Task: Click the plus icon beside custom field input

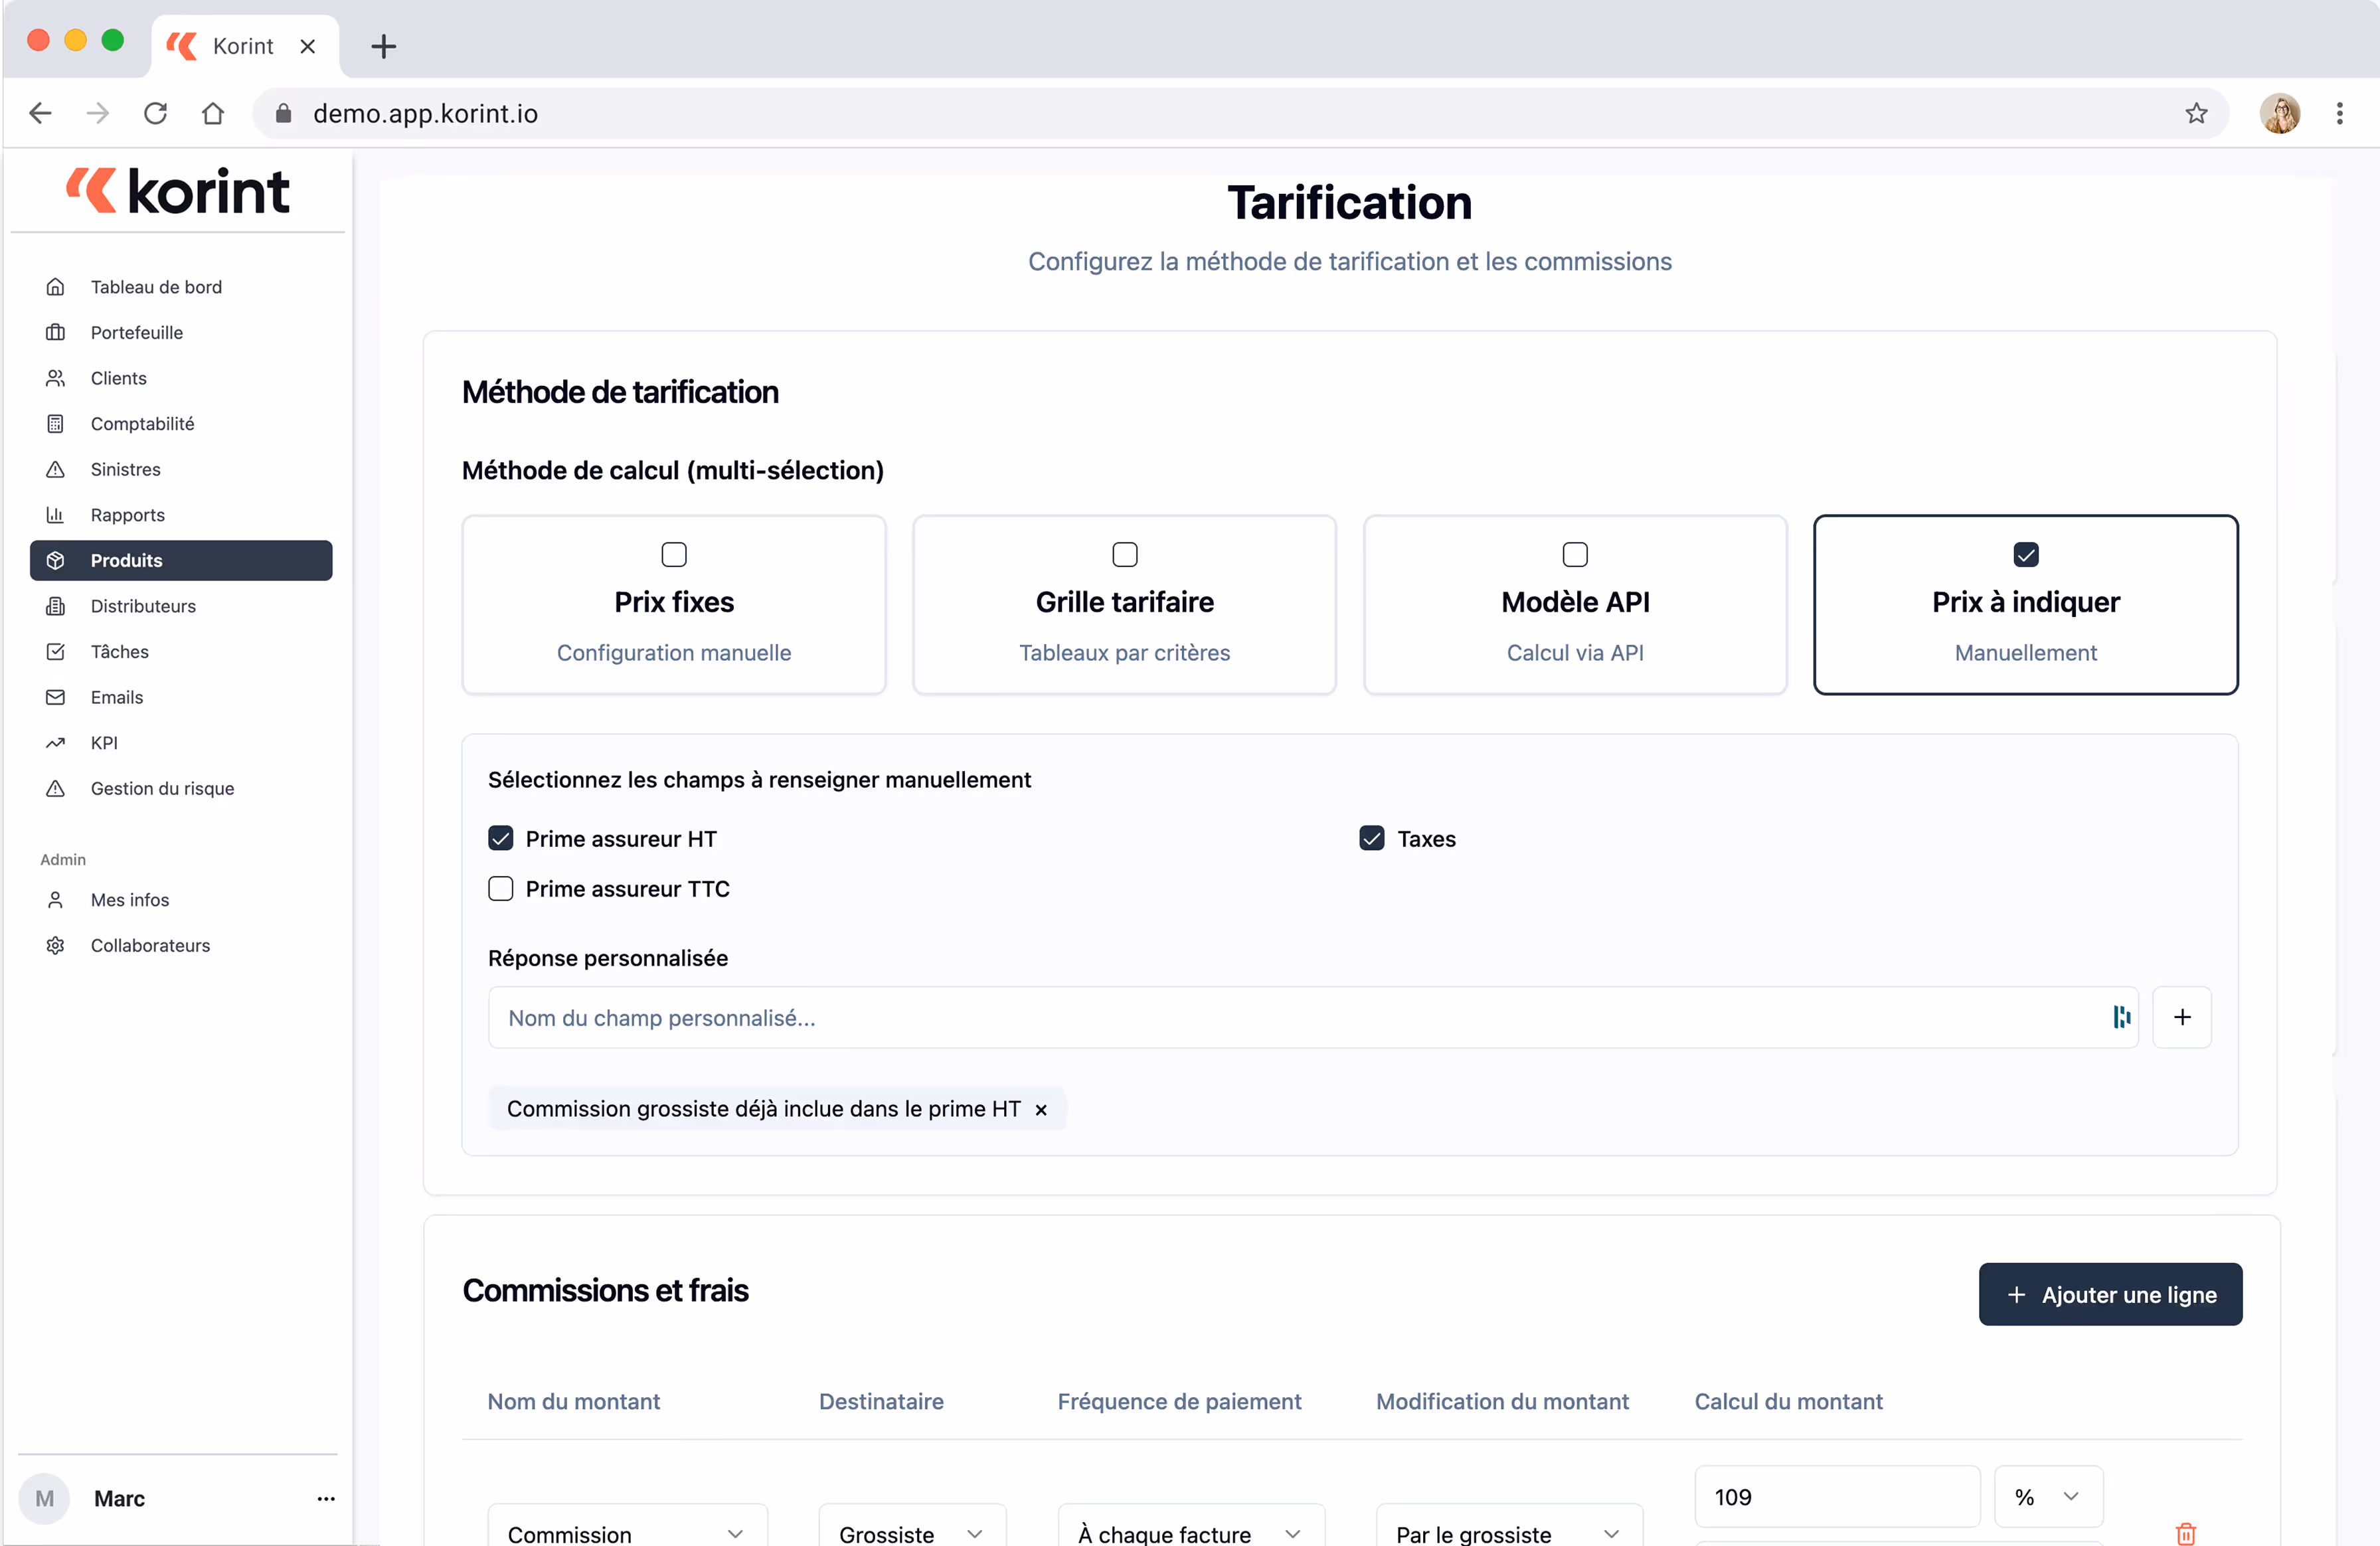Action: pyautogui.click(x=2181, y=1017)
